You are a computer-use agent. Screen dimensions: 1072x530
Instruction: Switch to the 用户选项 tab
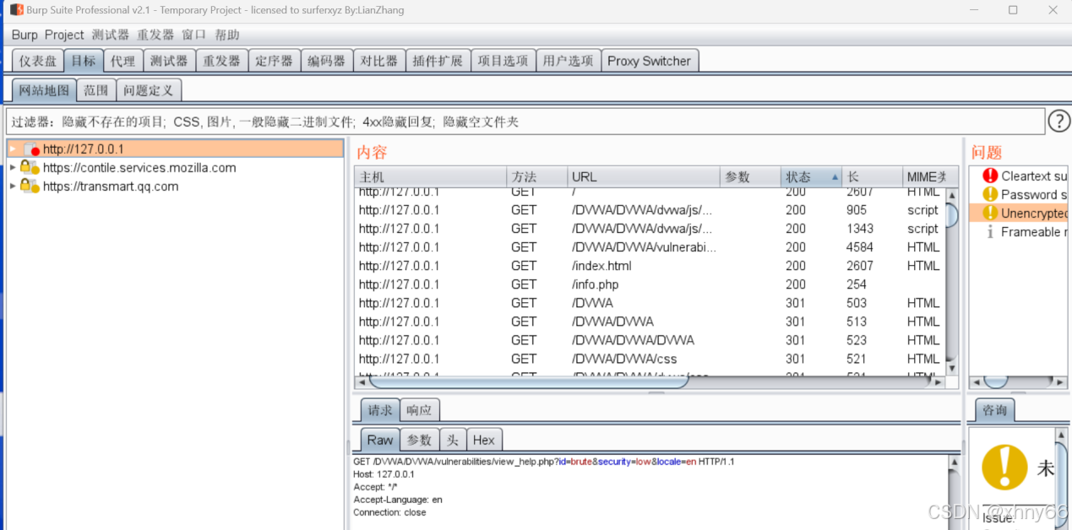tap(568, 61)
